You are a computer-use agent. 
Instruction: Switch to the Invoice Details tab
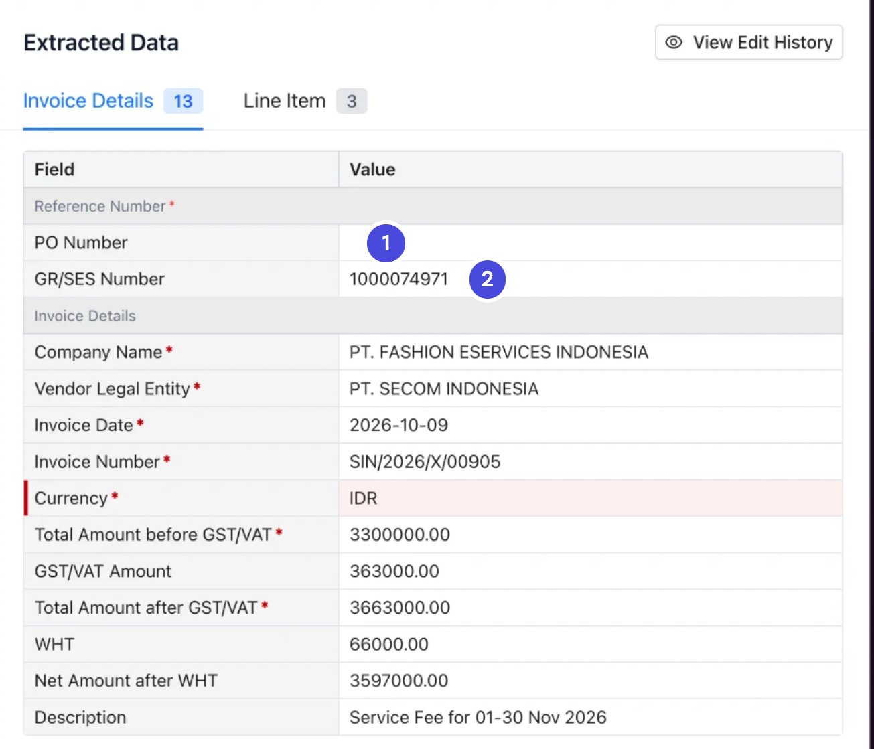pyautogui.click(x=113, y=101)
